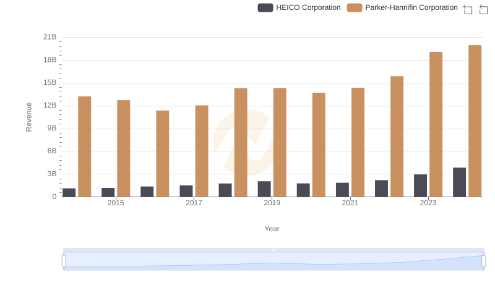Click the Parker-Hannifin tan legend swatch
Image resolution: width=495 pixels, height=285 pixels.
click(x=355, y=7)
